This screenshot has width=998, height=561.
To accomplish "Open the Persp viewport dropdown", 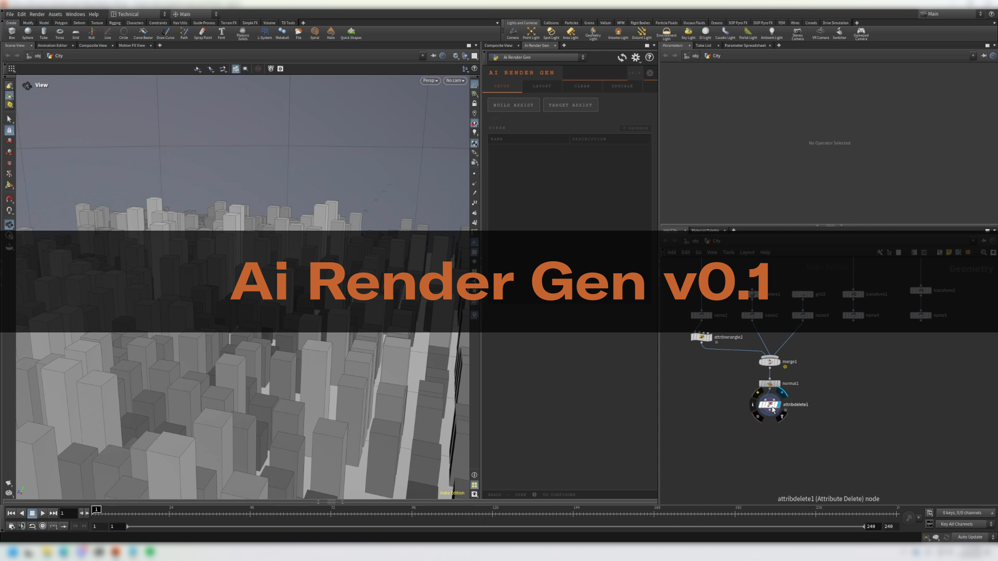I will click(430, 81).
